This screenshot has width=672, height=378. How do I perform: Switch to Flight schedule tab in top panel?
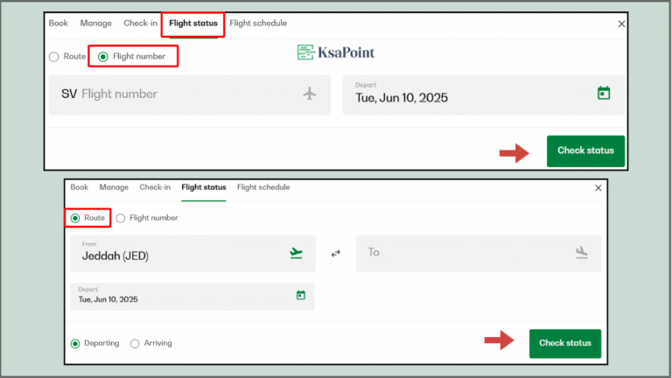pos(258,24)
